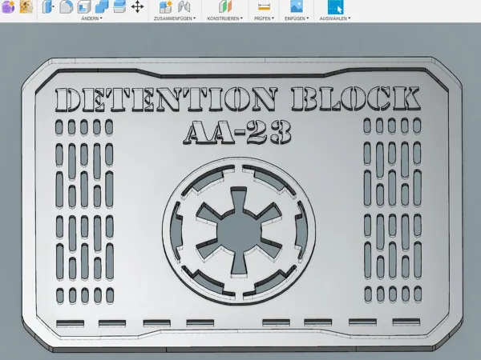Open the PRÜFEN dropdown menu
Screen dimensions: 481x360
264,18
